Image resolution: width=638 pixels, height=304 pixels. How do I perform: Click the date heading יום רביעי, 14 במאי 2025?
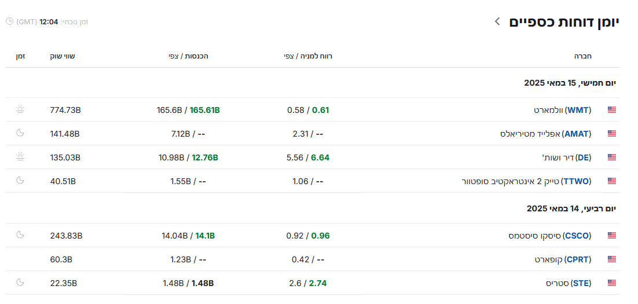tap(571, 209)
